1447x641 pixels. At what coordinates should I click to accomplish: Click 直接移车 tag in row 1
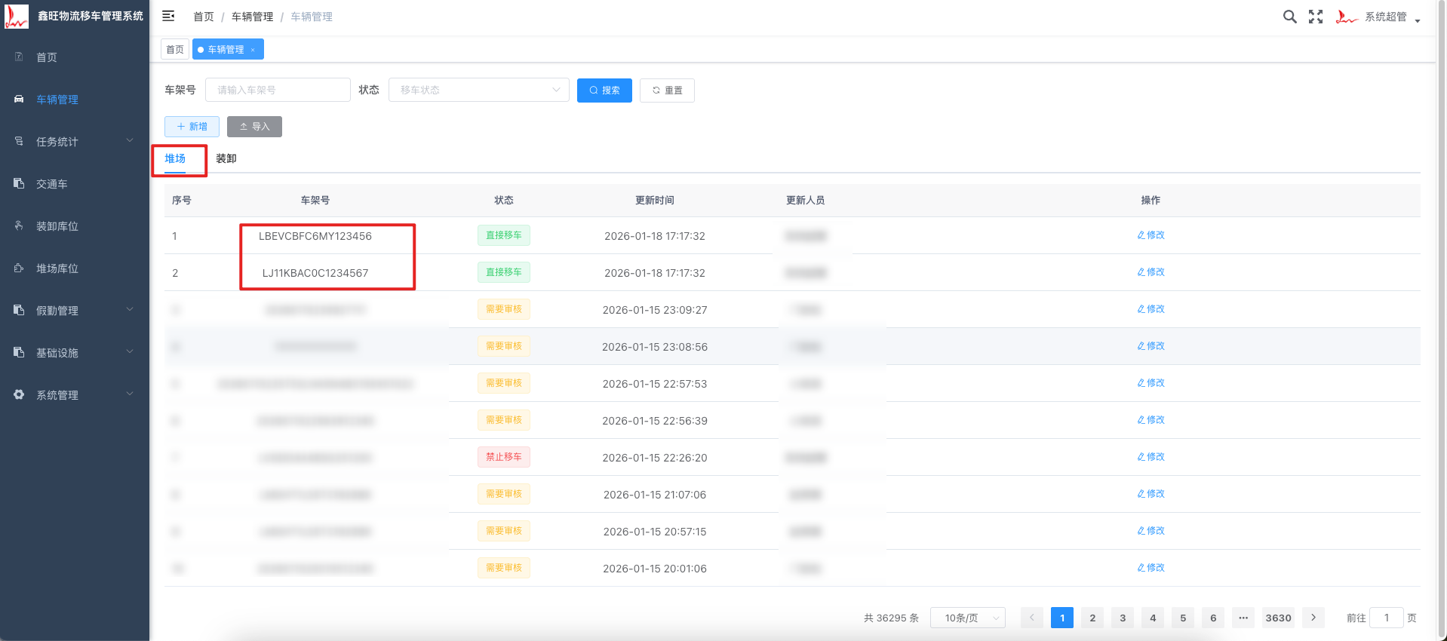(504, 235)
